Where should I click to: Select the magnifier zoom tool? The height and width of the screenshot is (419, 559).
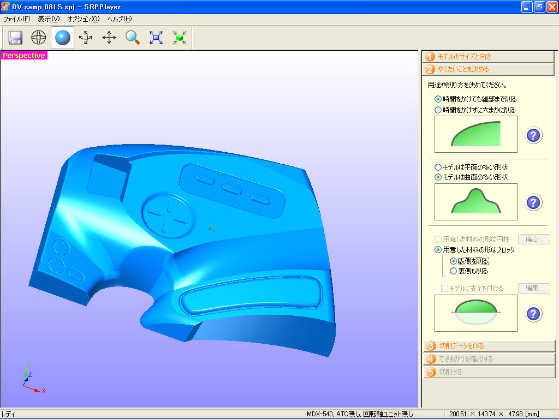(x=132, y=37)
